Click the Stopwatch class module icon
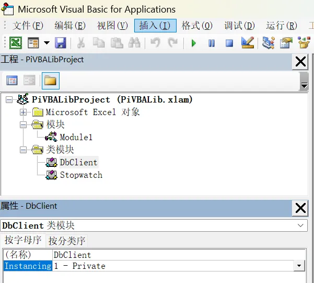The height and width of the screenshot is (283, 314). pyautogui.click(x=52, y=175)
